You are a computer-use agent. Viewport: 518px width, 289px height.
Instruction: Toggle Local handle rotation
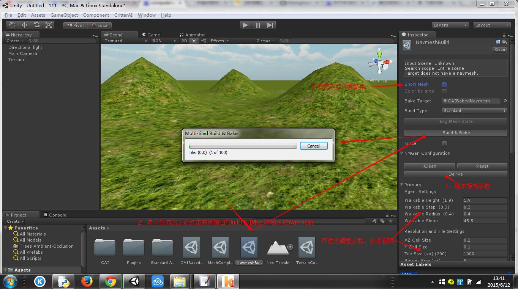point(99,25)
